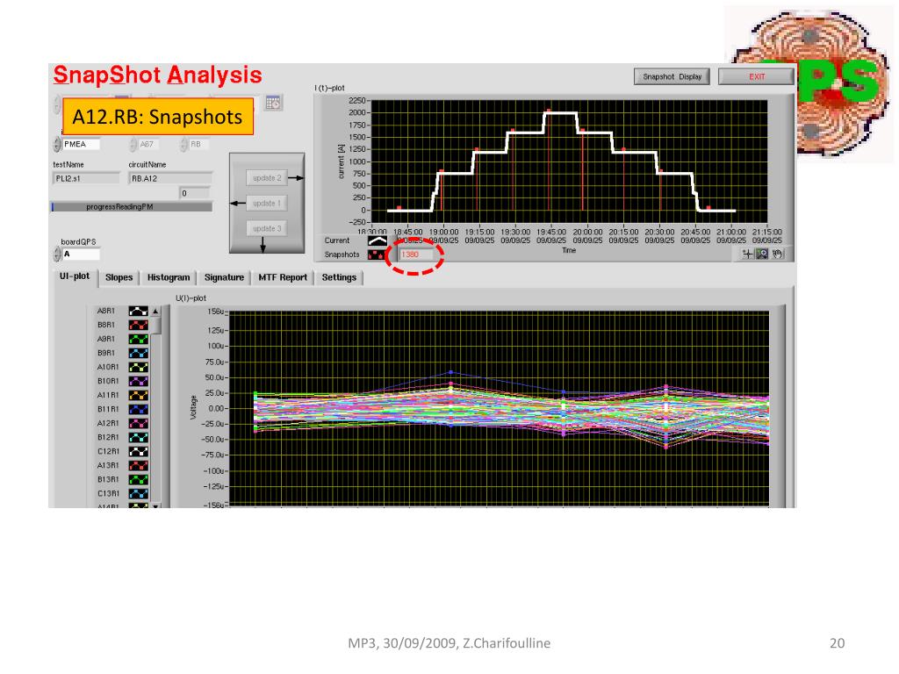Click the B10R1 plot legend icon

click(x=138, y=381)
